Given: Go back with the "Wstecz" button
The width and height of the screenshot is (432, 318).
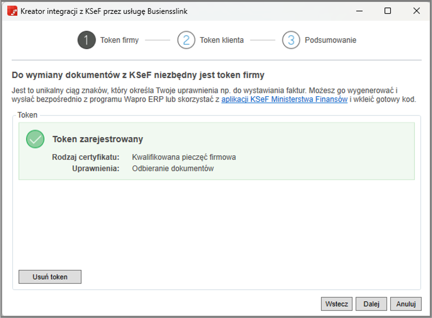Looking at the screenshot, I should [336, 304].
